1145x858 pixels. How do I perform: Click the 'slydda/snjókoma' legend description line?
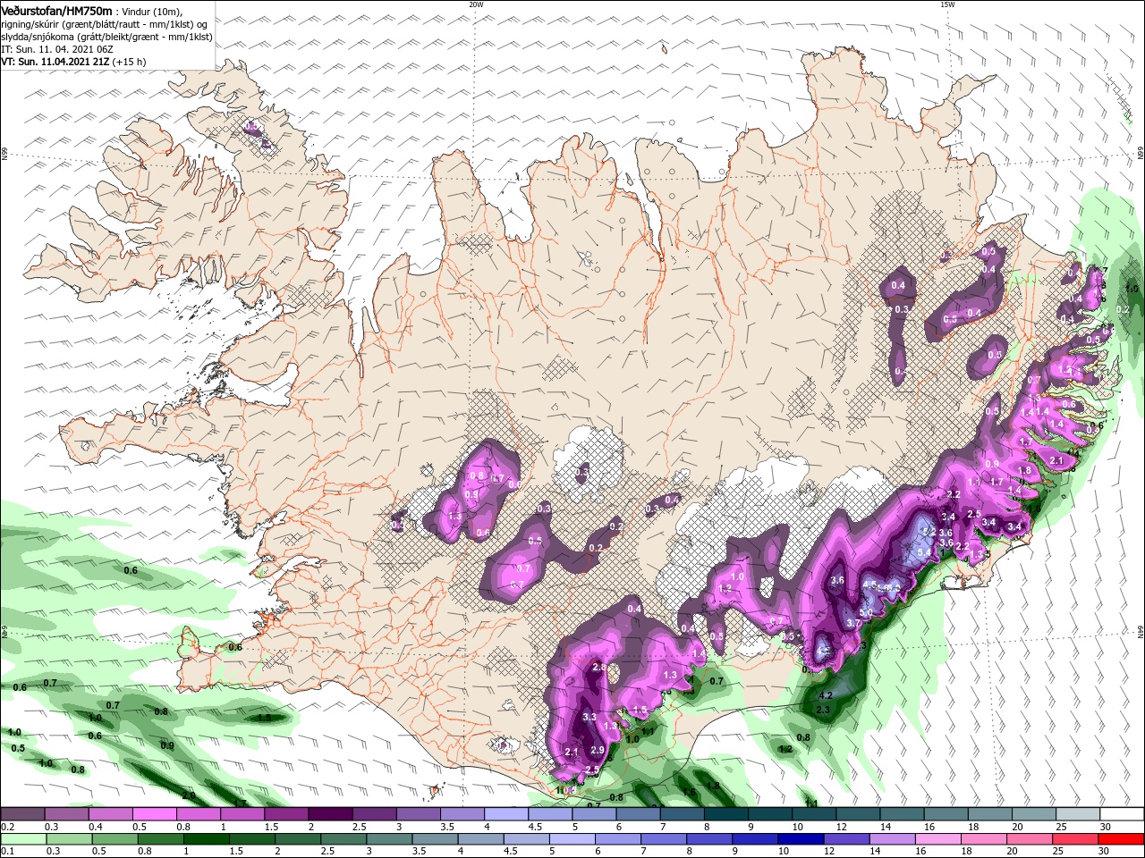pos(106,37)
